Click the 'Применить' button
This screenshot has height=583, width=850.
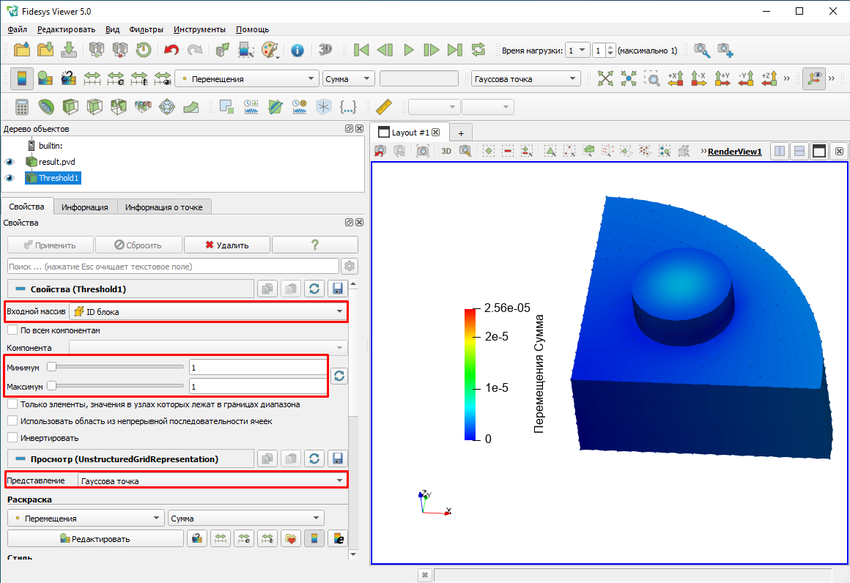[51, 245]
